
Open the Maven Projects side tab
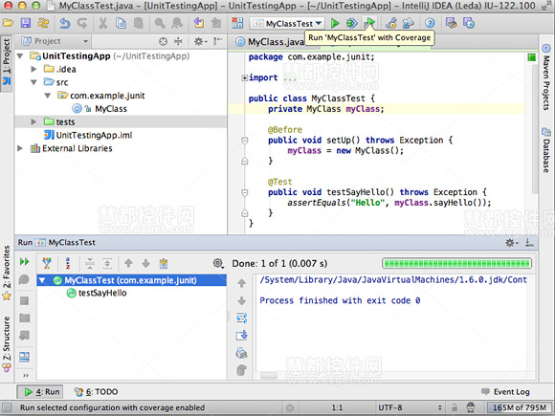click(x=546, y=77)
